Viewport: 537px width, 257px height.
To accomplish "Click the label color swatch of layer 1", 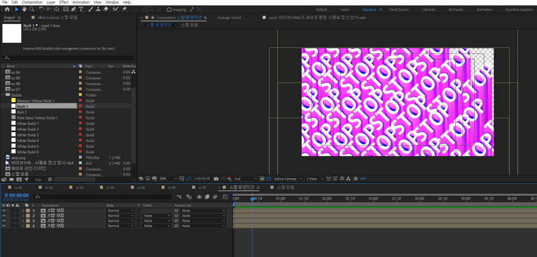I will (28, 210).
